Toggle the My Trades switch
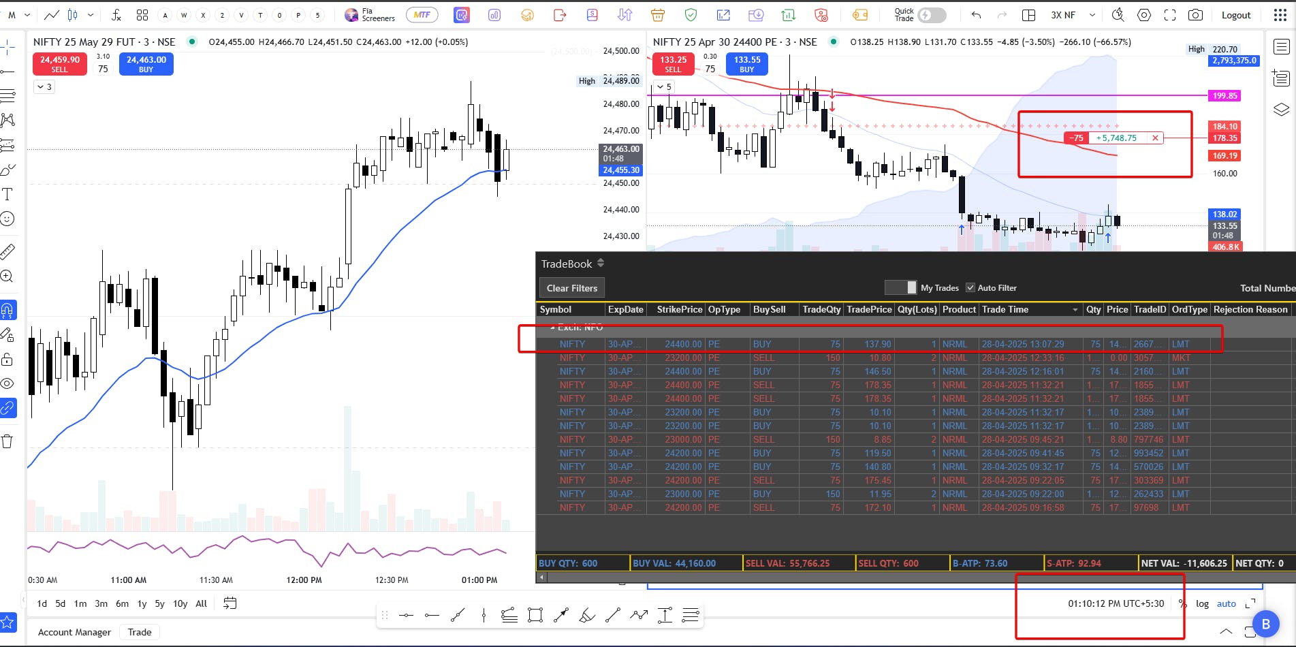The height and width of the screenshot is (647, 1296). click(900, 287)
